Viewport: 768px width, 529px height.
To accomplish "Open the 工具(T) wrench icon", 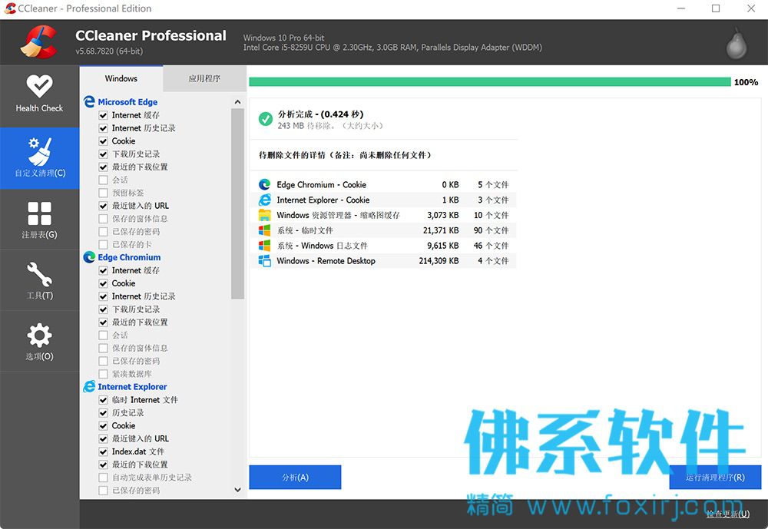I will point(39,274).
